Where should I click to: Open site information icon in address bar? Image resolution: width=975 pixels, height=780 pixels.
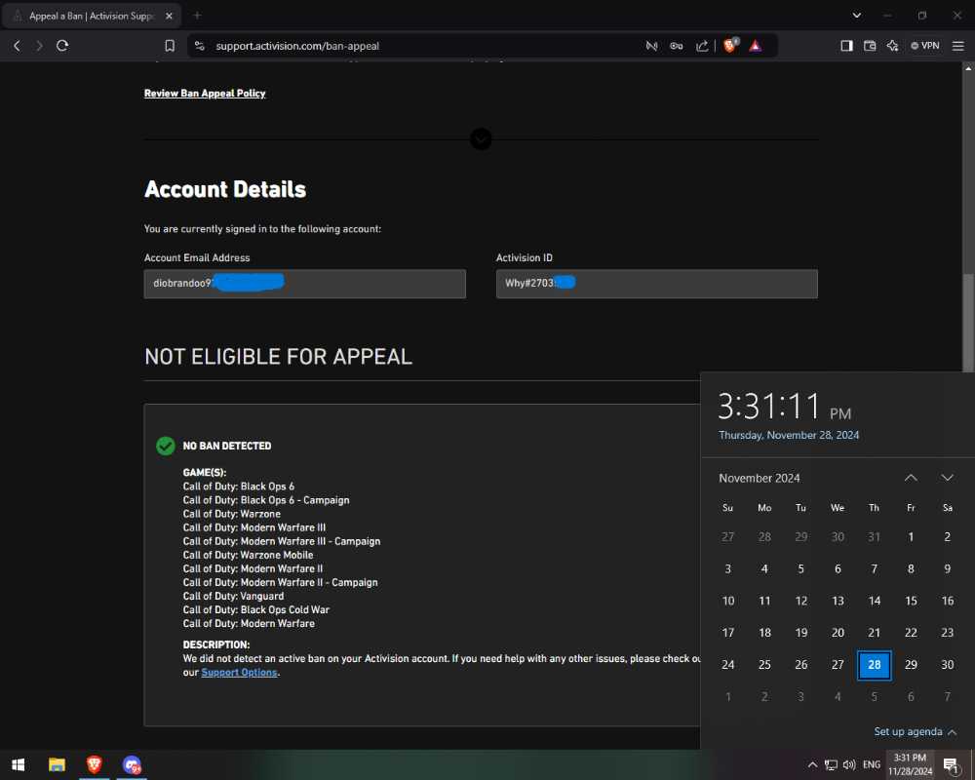[x=200, y=46]
